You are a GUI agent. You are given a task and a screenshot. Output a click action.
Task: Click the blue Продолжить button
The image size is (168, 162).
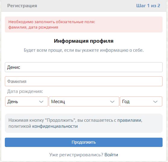pyautogui.click(x=84, y=142)
